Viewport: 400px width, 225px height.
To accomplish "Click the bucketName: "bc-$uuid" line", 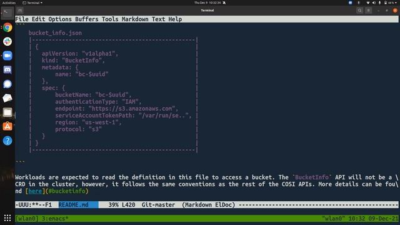I will pyautogui.click(x=93, y=95).
